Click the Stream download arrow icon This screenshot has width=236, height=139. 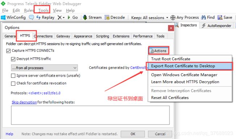click(85, 17)
